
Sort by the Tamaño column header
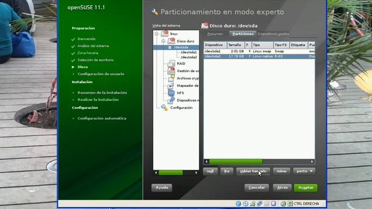[236, 45]
